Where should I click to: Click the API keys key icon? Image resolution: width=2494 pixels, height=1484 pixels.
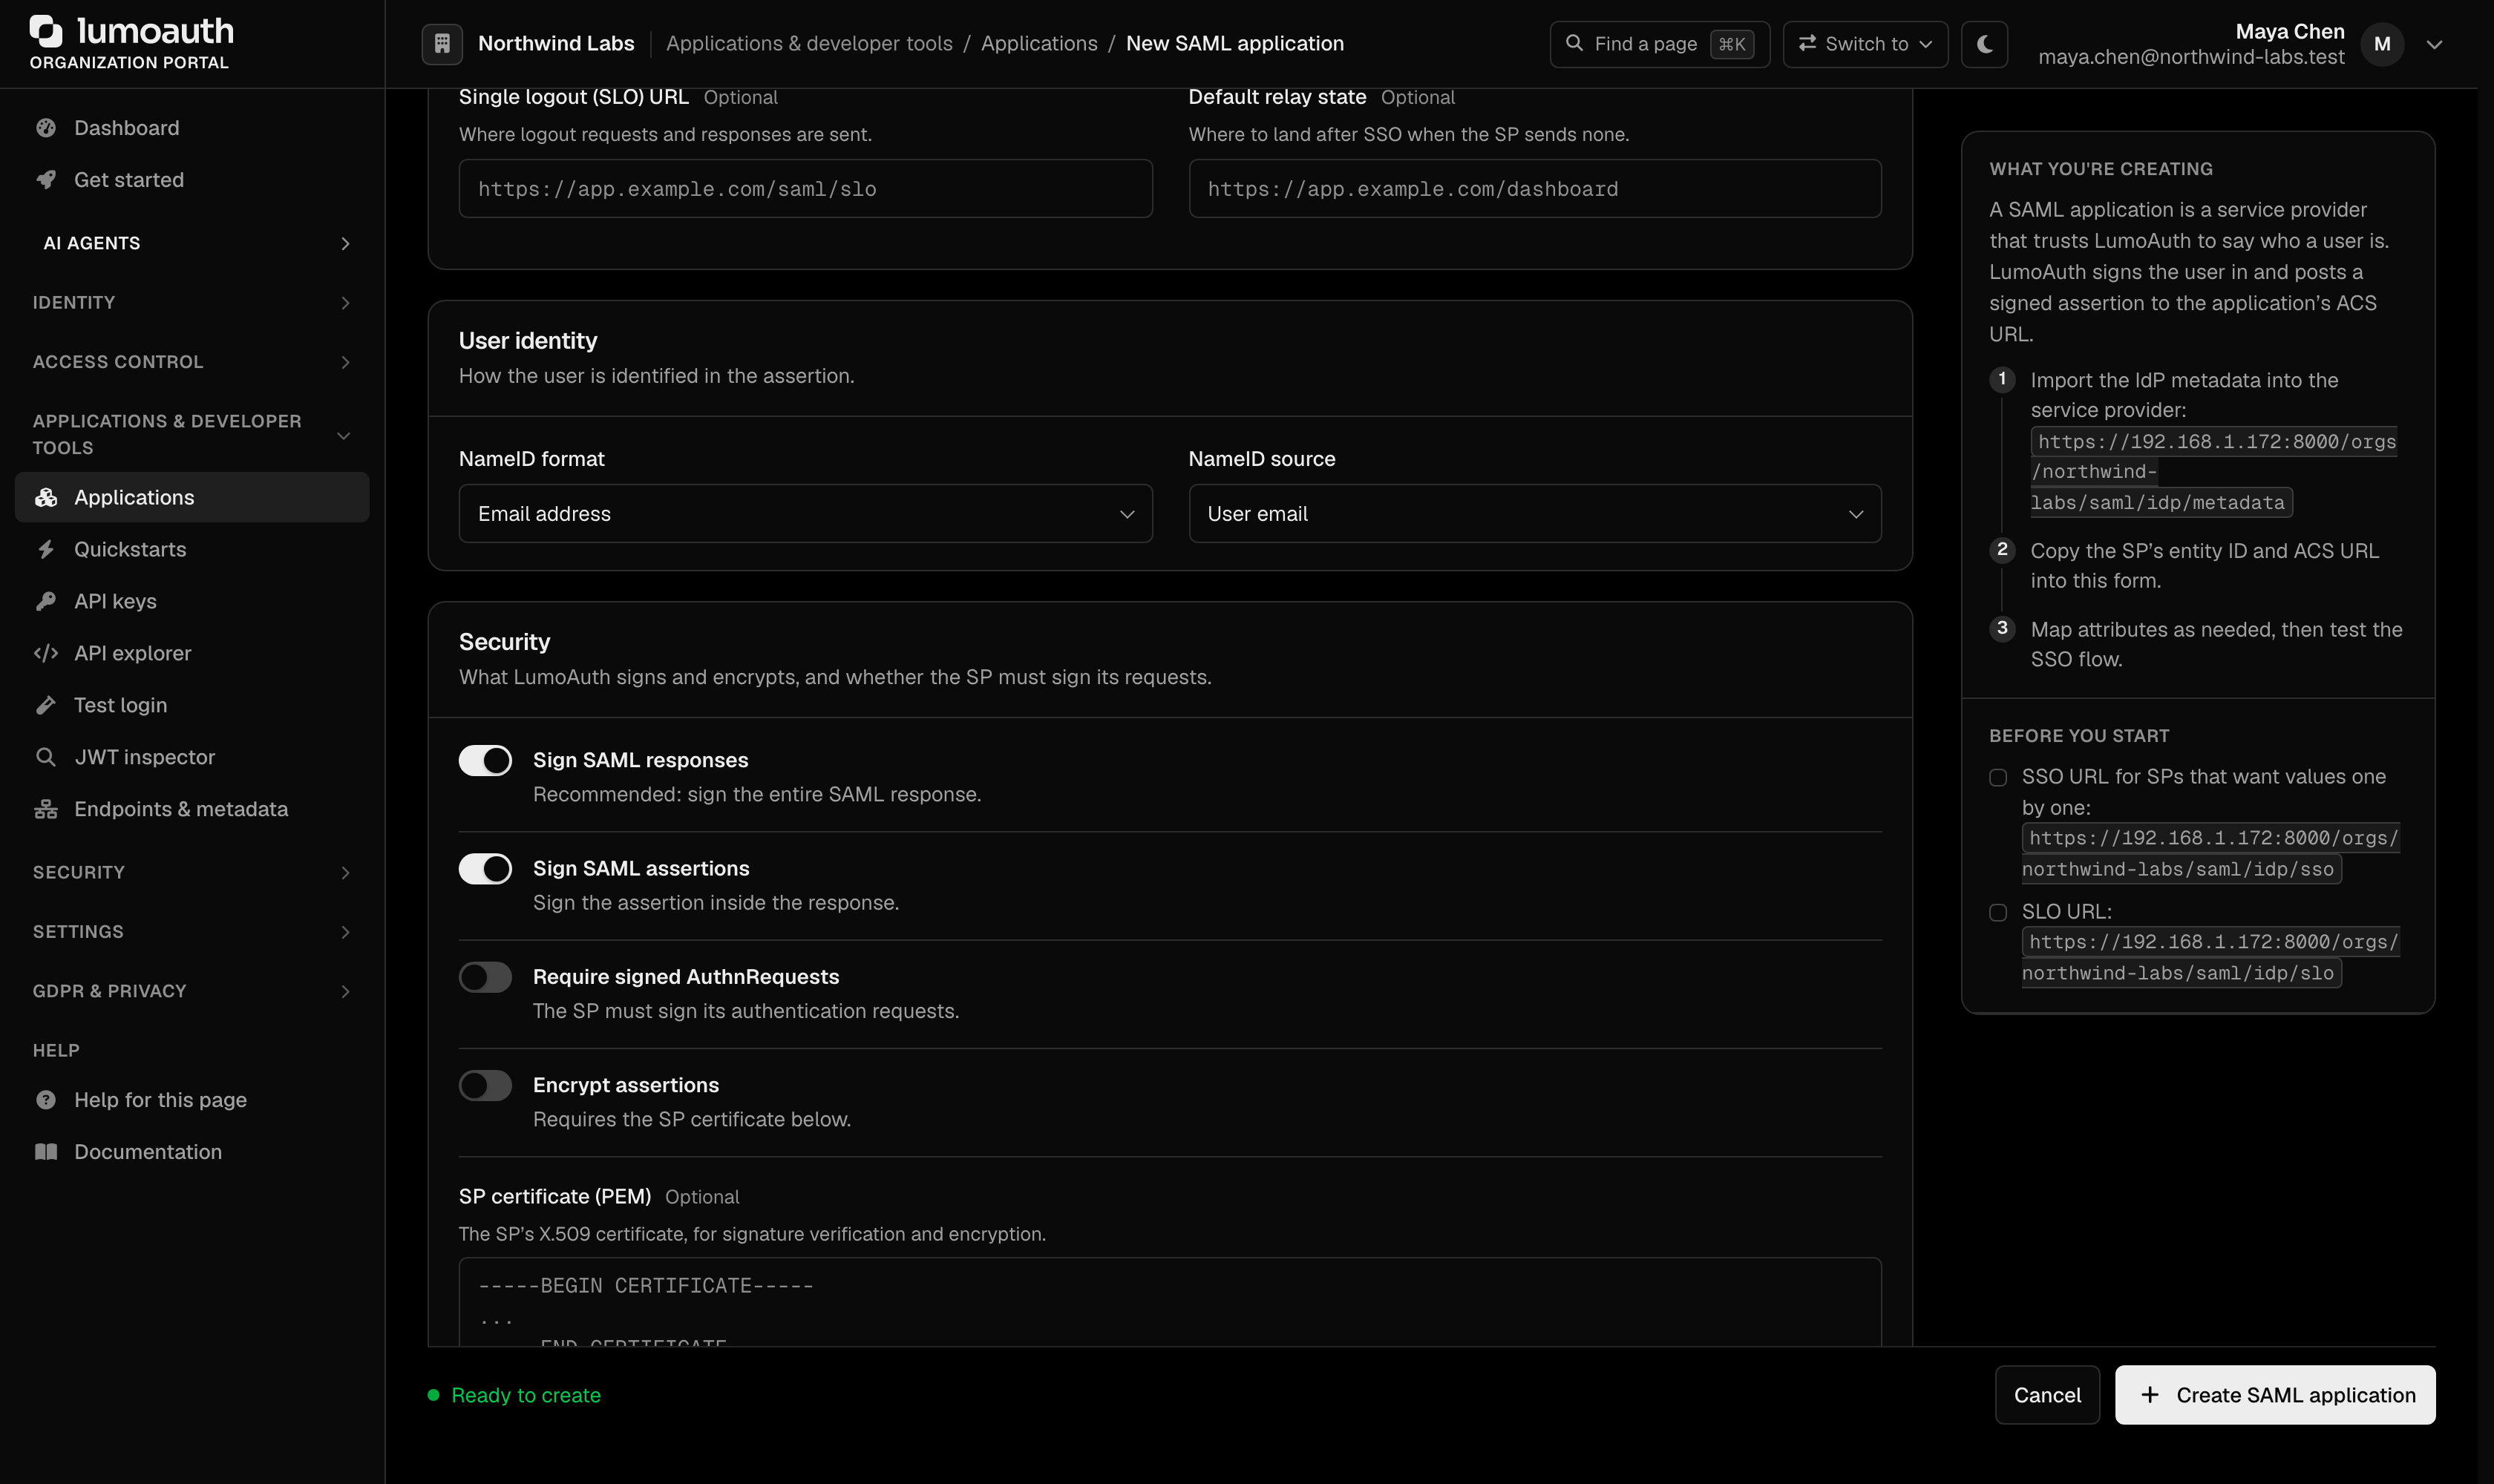click(x=46, y=601)
